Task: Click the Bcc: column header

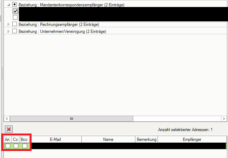Action: [25, 139]
